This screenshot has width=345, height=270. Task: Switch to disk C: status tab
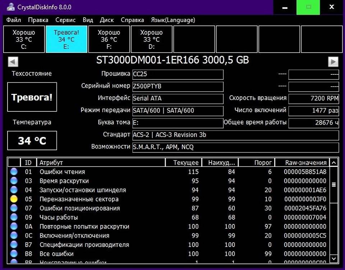[24, 39]
